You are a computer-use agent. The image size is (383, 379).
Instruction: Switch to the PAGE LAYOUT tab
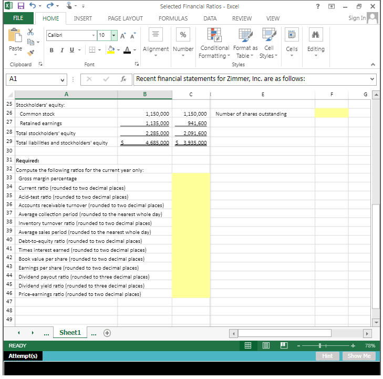pos(126,18)
